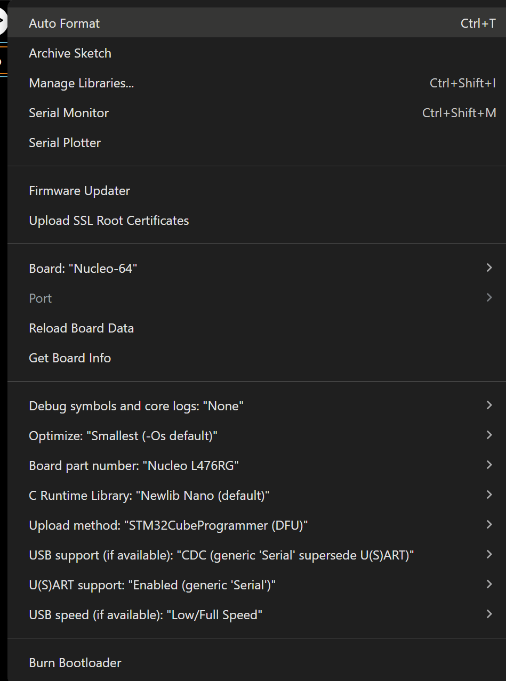Viewport: 506px width, 681px height.
Task: Click Auto Format menu entry
Action: 65,23
